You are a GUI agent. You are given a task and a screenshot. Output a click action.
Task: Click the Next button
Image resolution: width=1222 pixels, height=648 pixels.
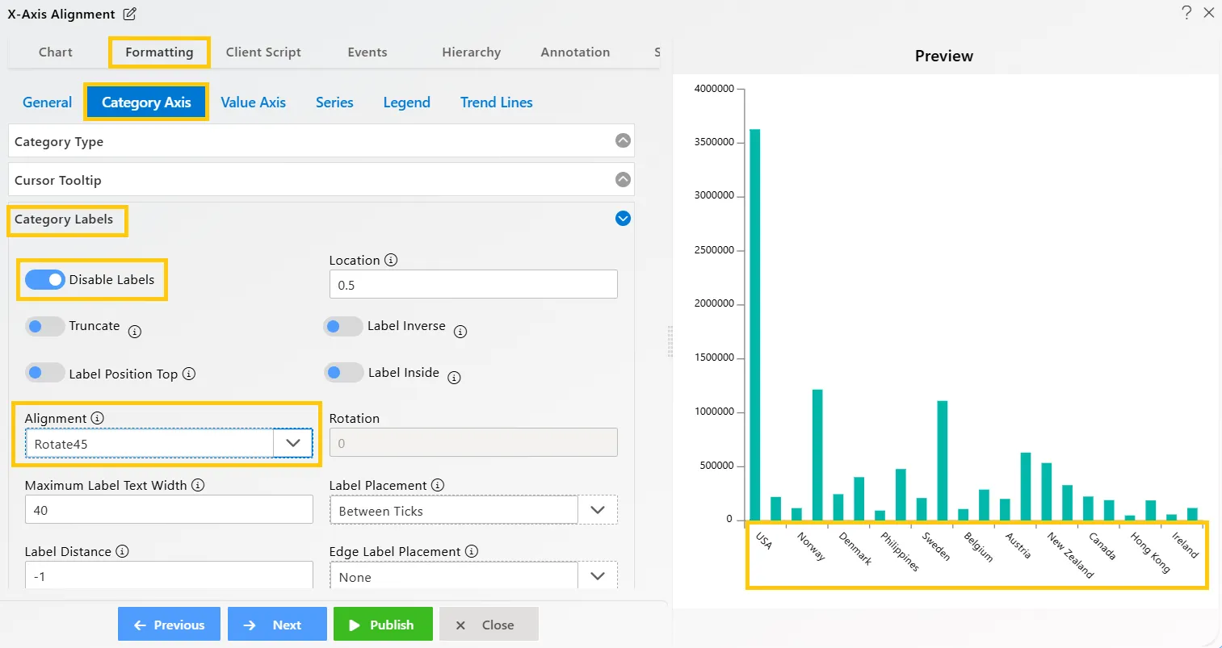coord(277,624)
